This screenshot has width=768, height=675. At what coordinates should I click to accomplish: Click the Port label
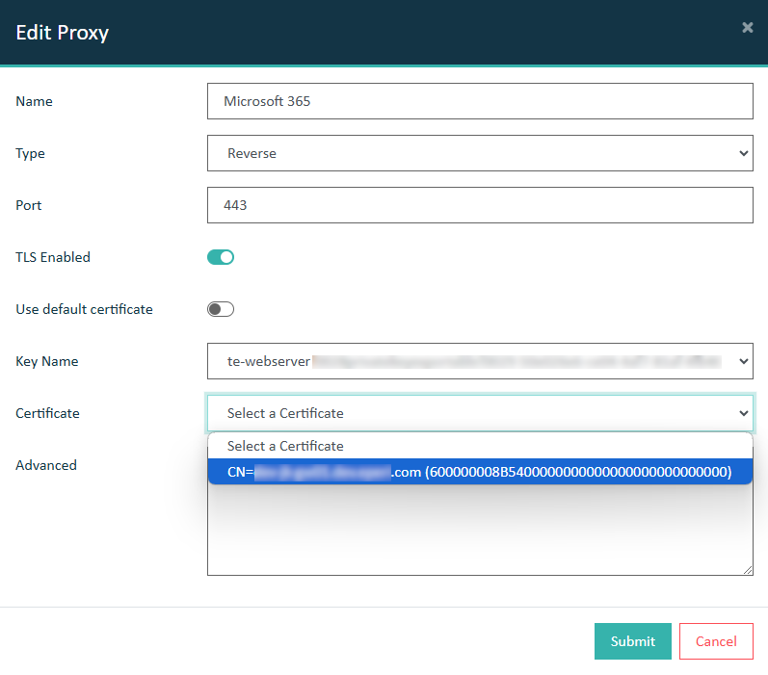[28, 205]
